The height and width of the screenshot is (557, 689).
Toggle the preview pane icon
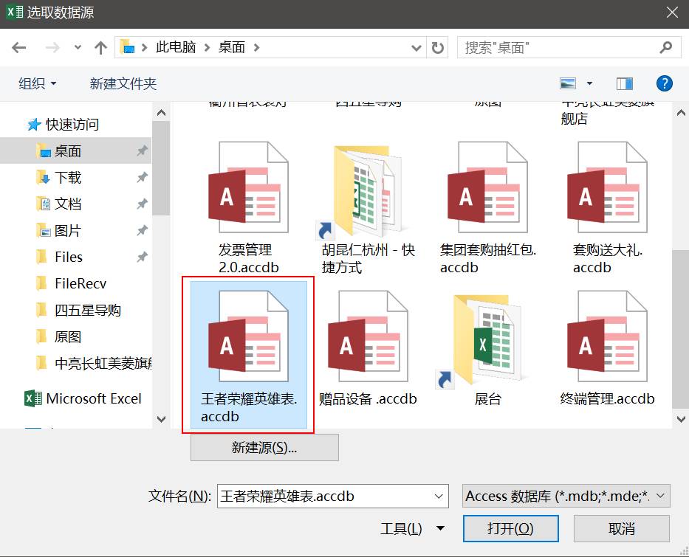624,83
